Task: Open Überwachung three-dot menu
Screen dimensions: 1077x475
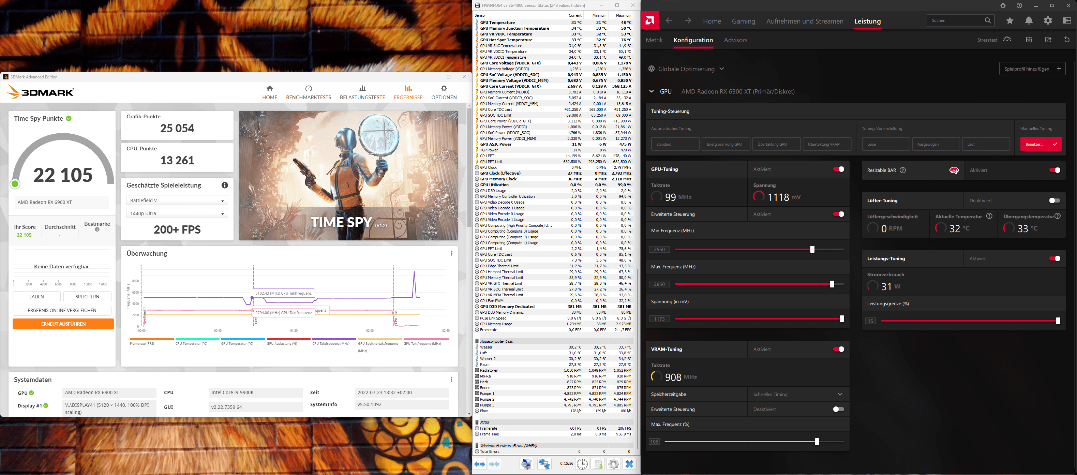Action: coord(451,253)
